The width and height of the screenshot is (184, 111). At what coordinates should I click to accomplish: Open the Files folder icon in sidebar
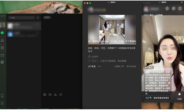click(2, 55)
